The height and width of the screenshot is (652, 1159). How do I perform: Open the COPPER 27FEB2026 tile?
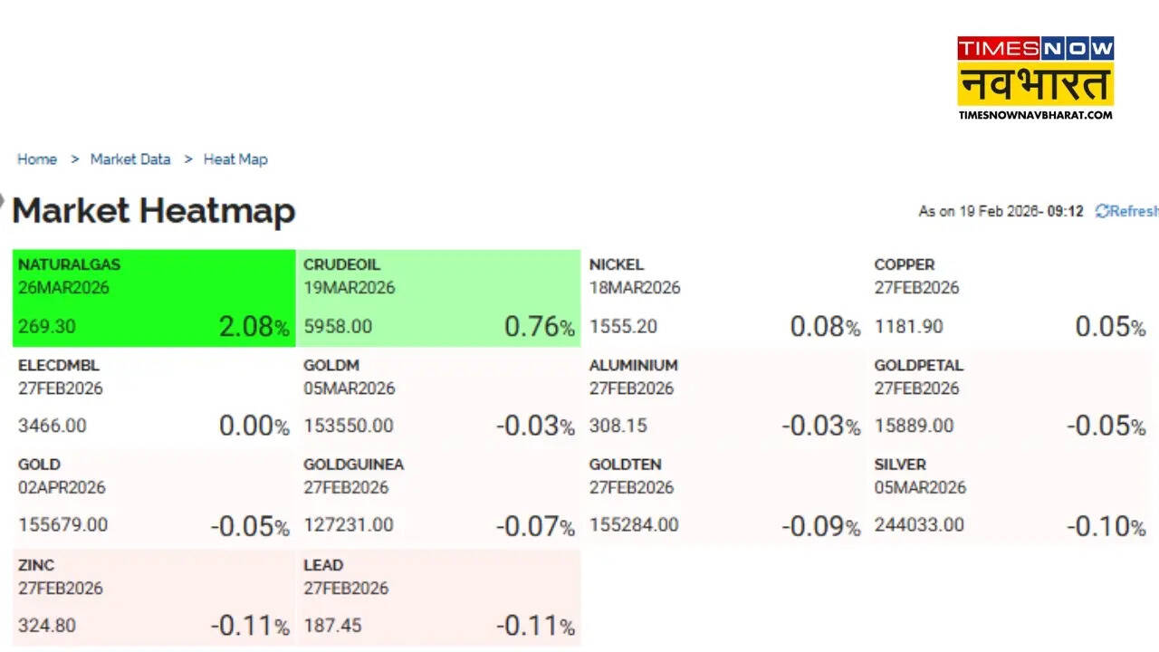tap(1010, 298)
